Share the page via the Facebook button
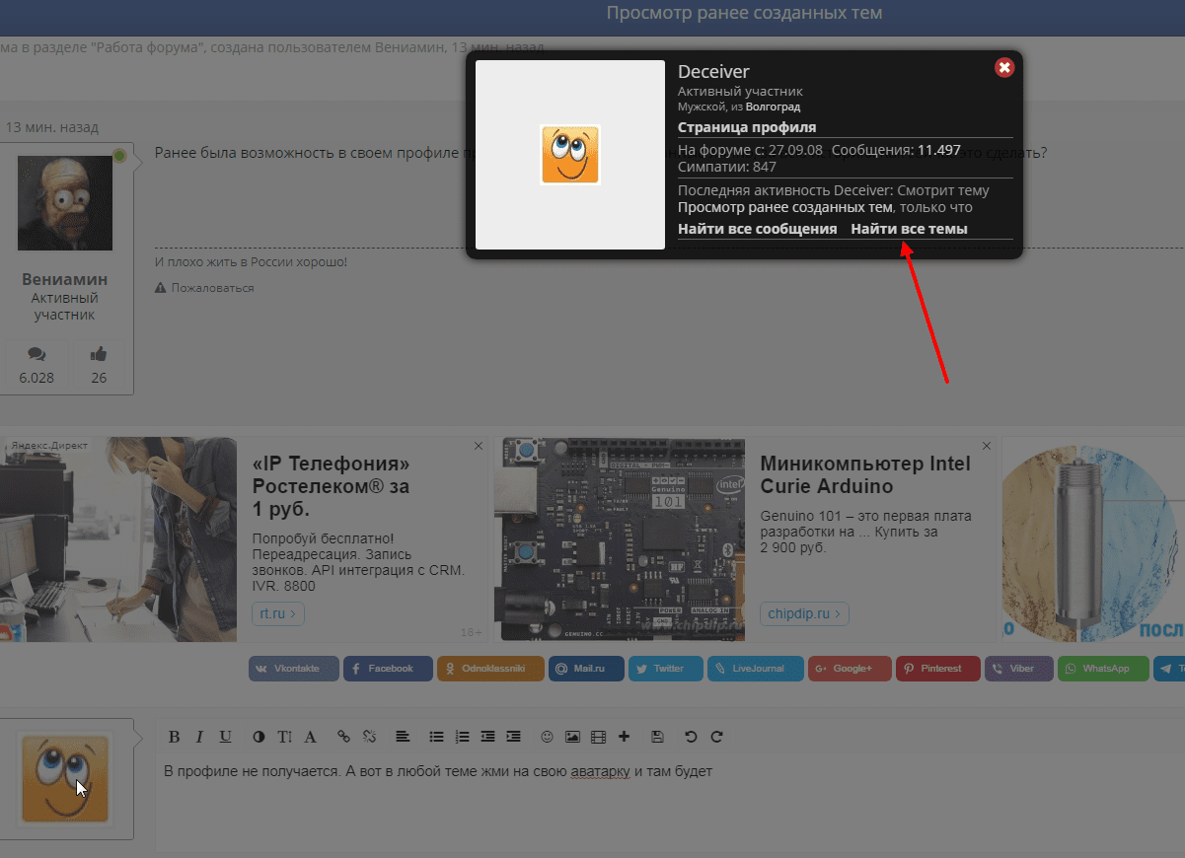This screenshot has height=858, width=1185. [389, 669]
